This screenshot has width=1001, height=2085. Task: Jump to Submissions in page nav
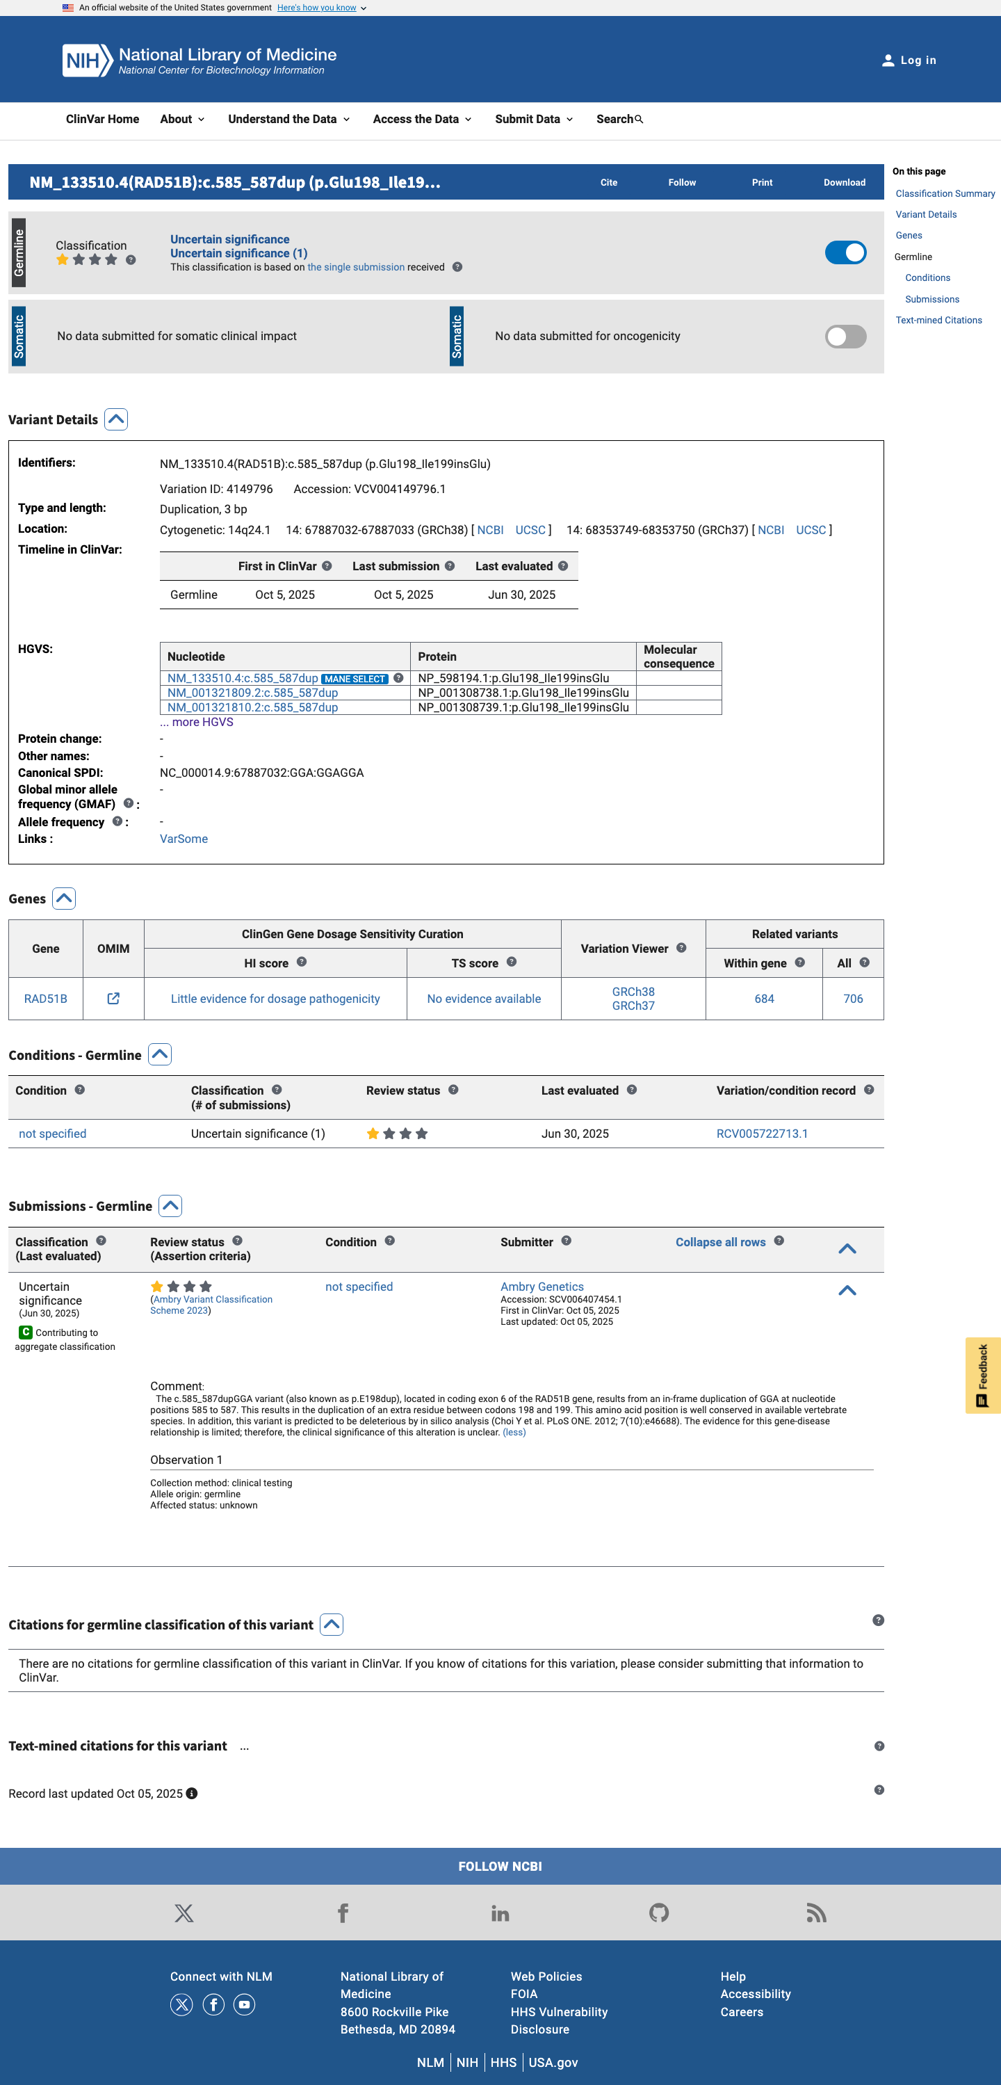(x=932, y=300)
